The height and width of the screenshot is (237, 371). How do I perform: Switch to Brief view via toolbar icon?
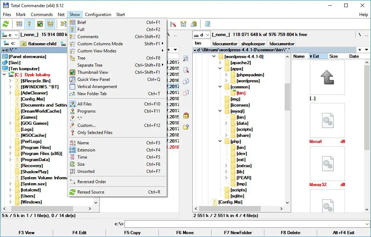click(x=19, y=24)
